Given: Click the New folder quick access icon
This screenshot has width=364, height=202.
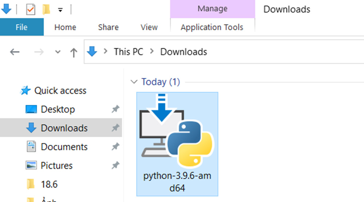Looking at the screenshot, I should pyautogui.click(x=46, y=9).
